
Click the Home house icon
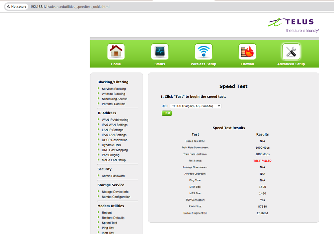(x=116, y=52)
